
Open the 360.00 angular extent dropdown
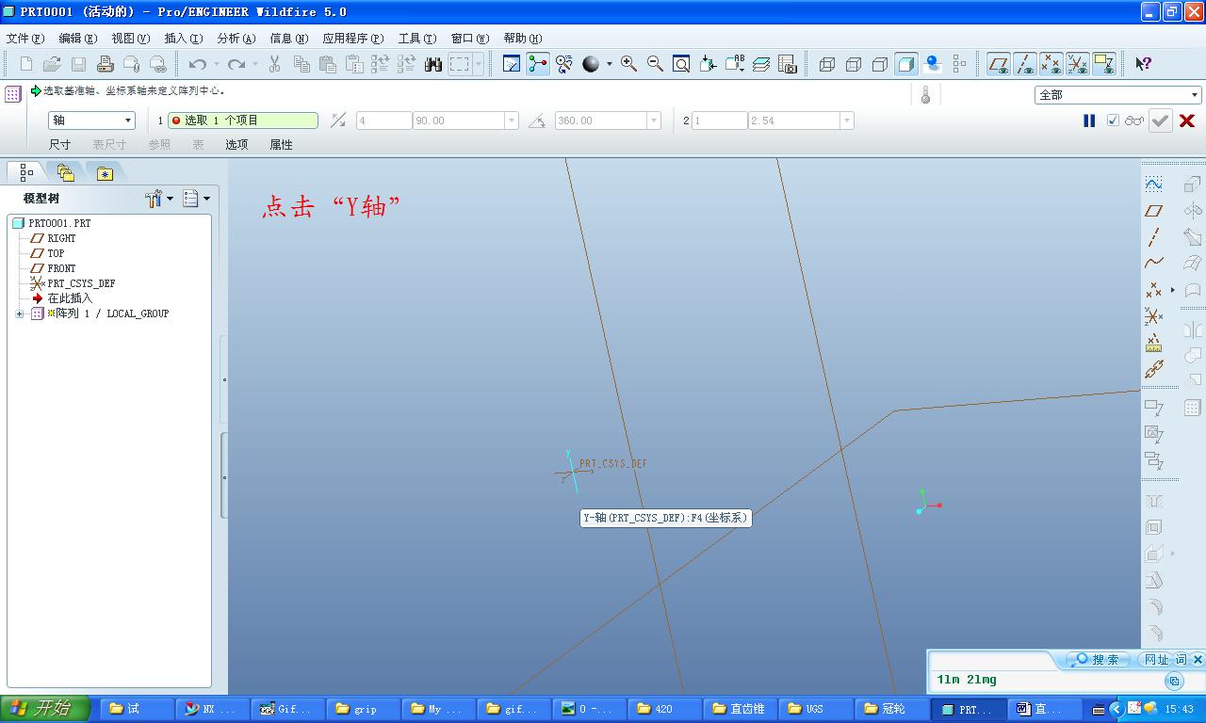click(653, 120)
